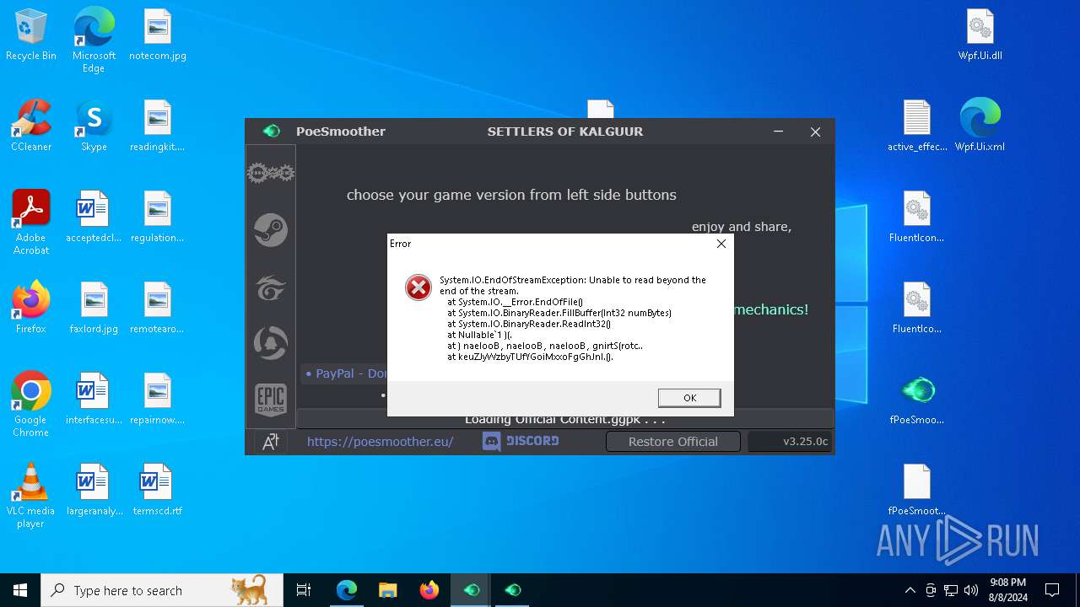Open File Explorer from the taskbar
This screenshot has width=1080, height=607.
pyautogui.click(x=388, y=590)
